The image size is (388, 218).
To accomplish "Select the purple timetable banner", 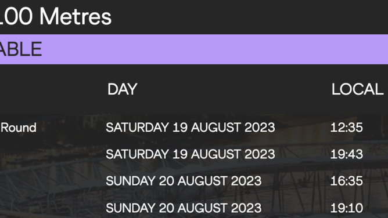I will pos(194,49).
